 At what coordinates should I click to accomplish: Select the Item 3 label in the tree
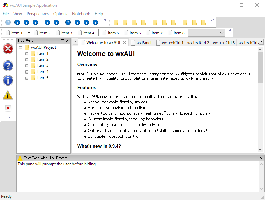[x=43, y=65]
